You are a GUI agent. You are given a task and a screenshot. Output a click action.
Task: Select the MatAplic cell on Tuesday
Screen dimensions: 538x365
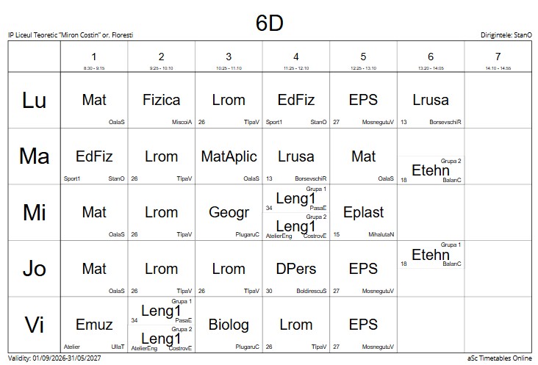tap(229, 156)
